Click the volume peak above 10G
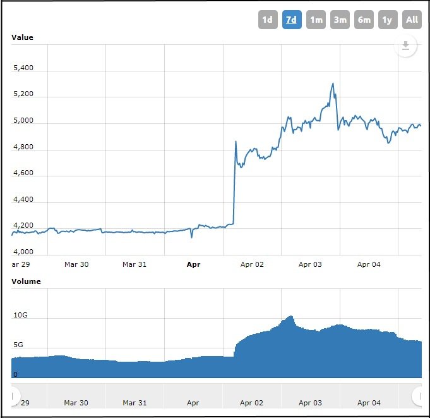This screenshot has width=430, height=418. [x=290, y=316]
